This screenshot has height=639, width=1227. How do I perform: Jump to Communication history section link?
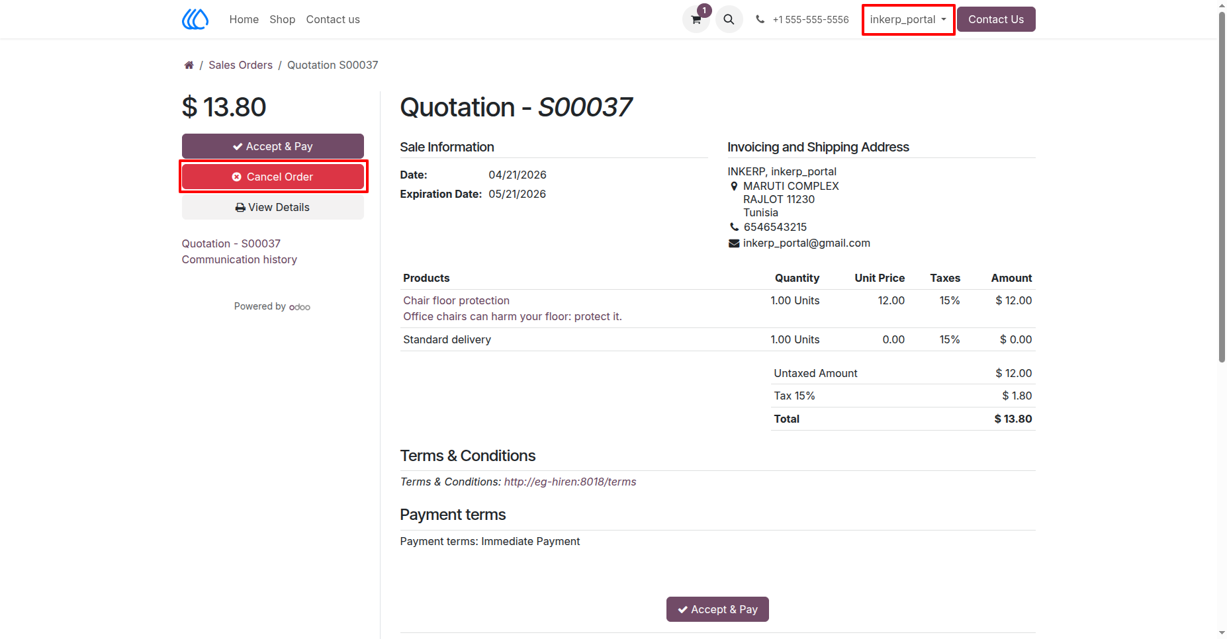[239, 259]
